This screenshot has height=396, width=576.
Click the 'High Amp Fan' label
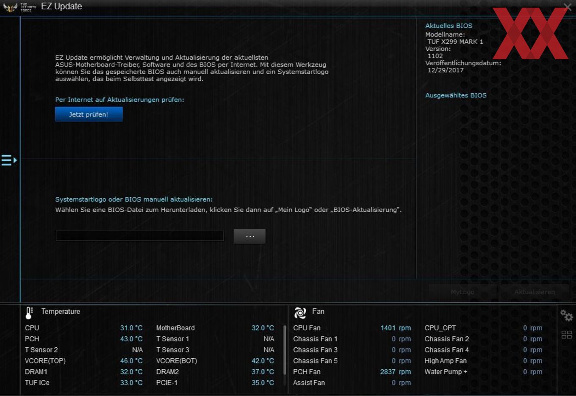coord(445,361)
